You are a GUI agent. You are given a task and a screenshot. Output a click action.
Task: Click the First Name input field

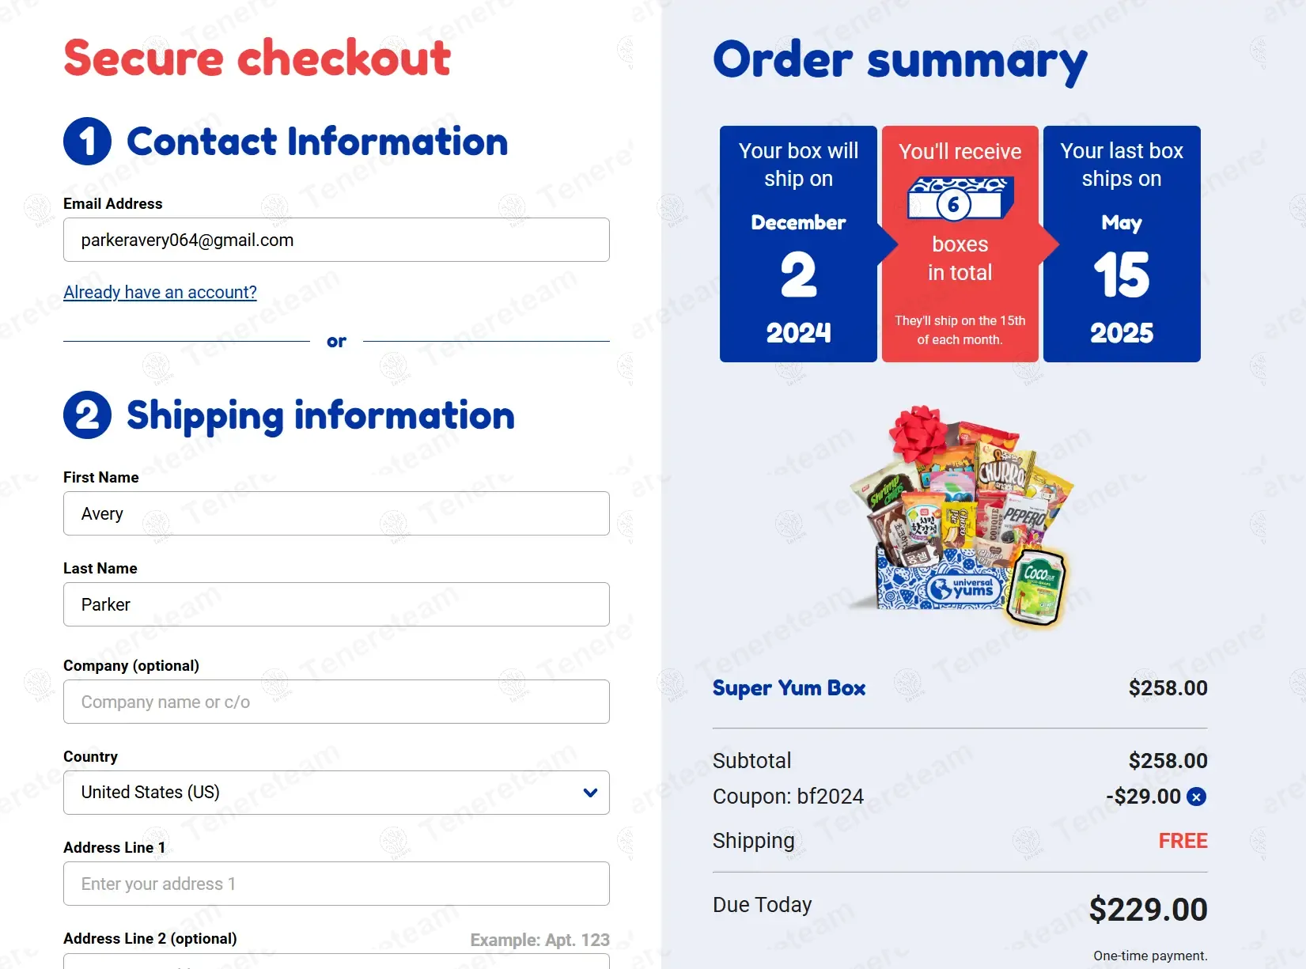336,513
